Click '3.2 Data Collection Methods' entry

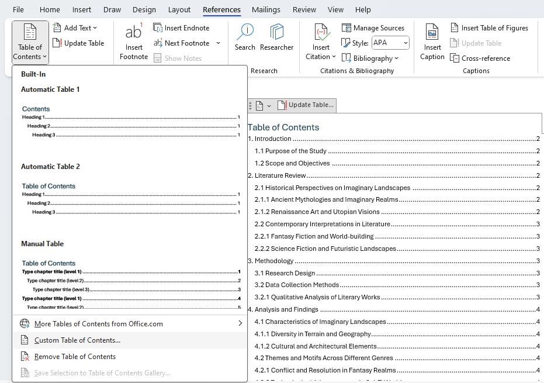click(397, 285)
